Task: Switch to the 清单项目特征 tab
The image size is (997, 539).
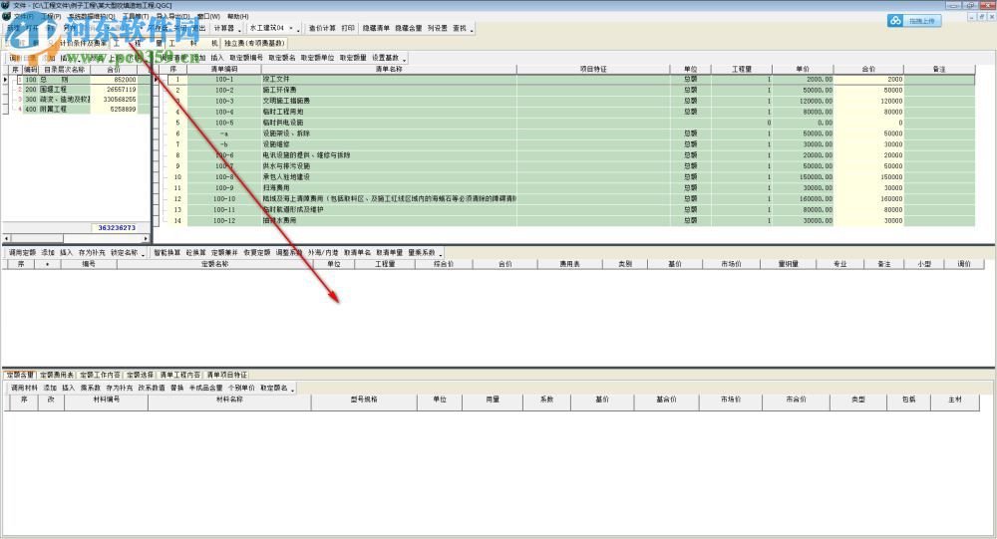Action: [x=227, y=375]
